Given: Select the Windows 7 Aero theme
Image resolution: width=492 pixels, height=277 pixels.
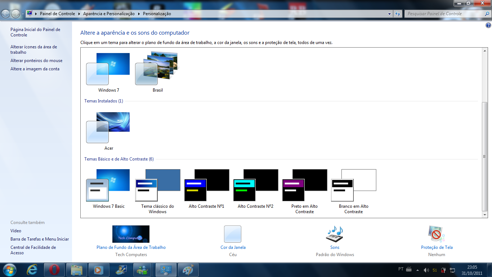Looking at the screenshot, I should (x=108, y=72).
